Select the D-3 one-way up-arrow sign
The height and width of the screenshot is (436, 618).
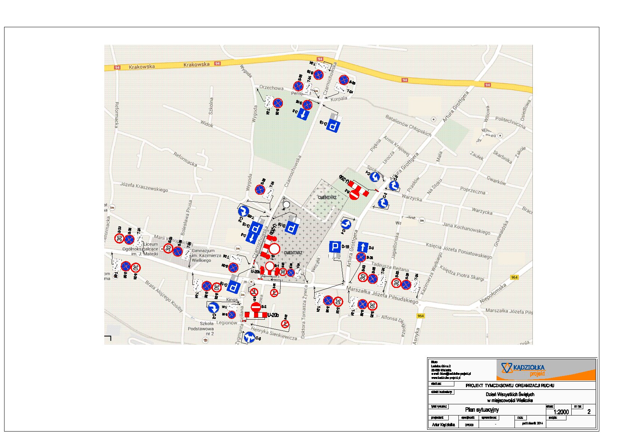pos(362,247)
